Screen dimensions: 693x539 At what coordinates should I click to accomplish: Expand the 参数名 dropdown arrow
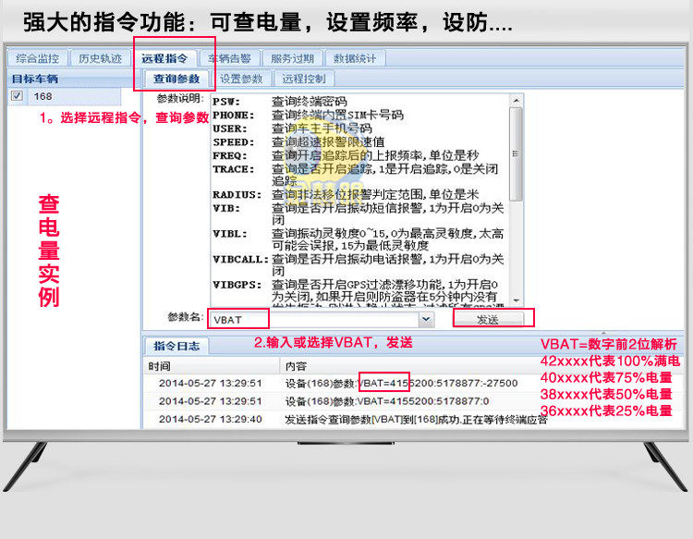pos(426,319)
